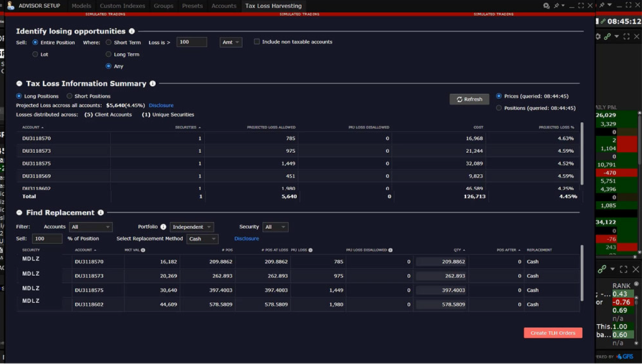Screen dimensions: 642x364
Task: Click info icon beside Identify losing opportunities
Action: point(132,31)
